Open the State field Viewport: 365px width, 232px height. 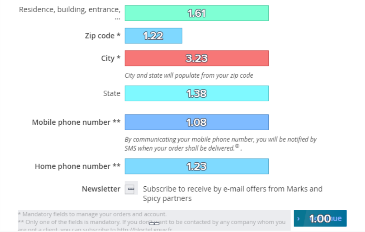(x=197, y=94)
